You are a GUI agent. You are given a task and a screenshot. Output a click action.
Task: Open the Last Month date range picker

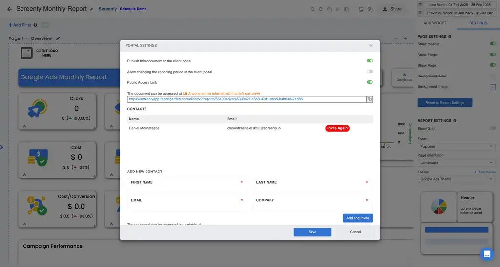coord(457,5)
